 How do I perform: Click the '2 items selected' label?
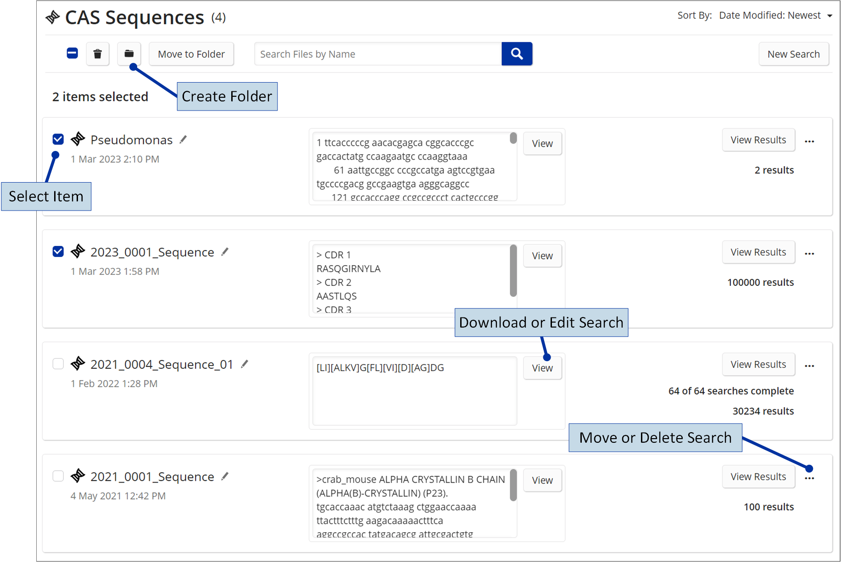[100, 97]
